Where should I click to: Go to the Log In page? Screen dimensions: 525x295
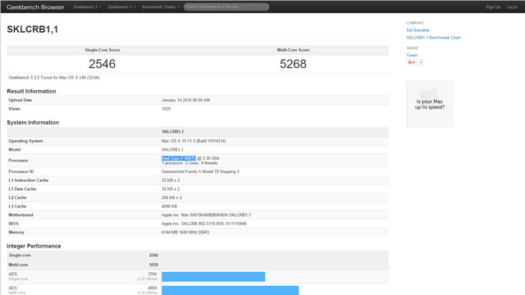tap(512, 7)
